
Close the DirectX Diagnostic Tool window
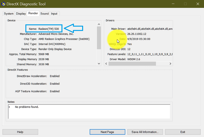(198, 4)
